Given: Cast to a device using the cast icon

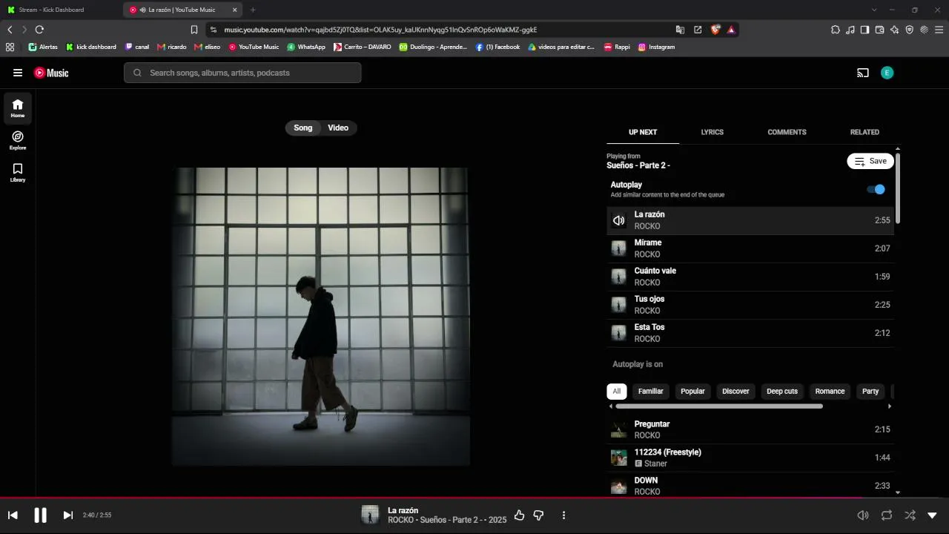Looking at the screenshot, I should tap(863, 73).
